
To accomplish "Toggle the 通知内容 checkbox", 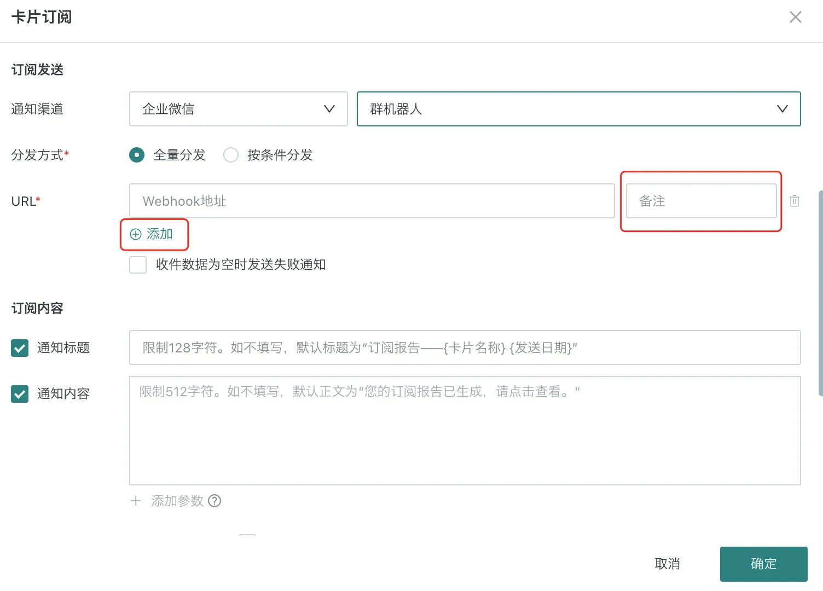I will click(20, 394).
